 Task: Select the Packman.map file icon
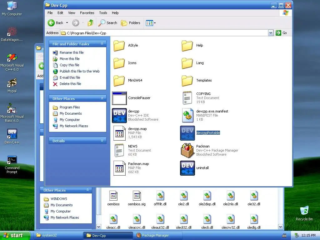point(119,168)
